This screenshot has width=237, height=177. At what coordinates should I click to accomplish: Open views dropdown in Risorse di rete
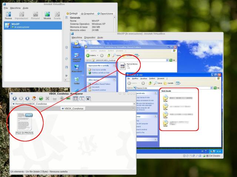point(178,83)
